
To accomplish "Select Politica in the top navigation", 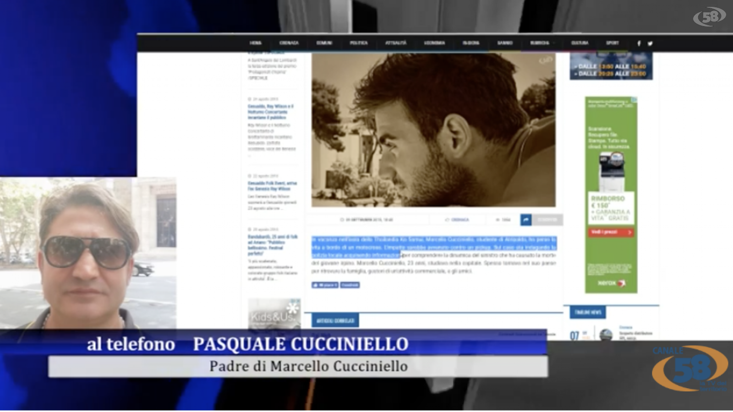I will 359,43.
